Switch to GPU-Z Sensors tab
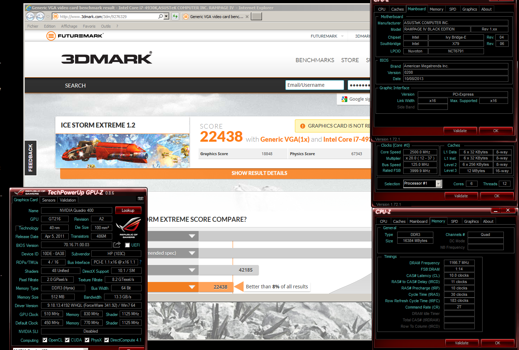 coord(49,200)
